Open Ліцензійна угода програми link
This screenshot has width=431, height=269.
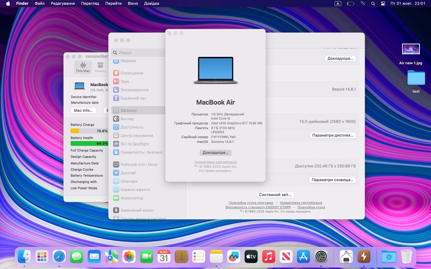point(251,203)
